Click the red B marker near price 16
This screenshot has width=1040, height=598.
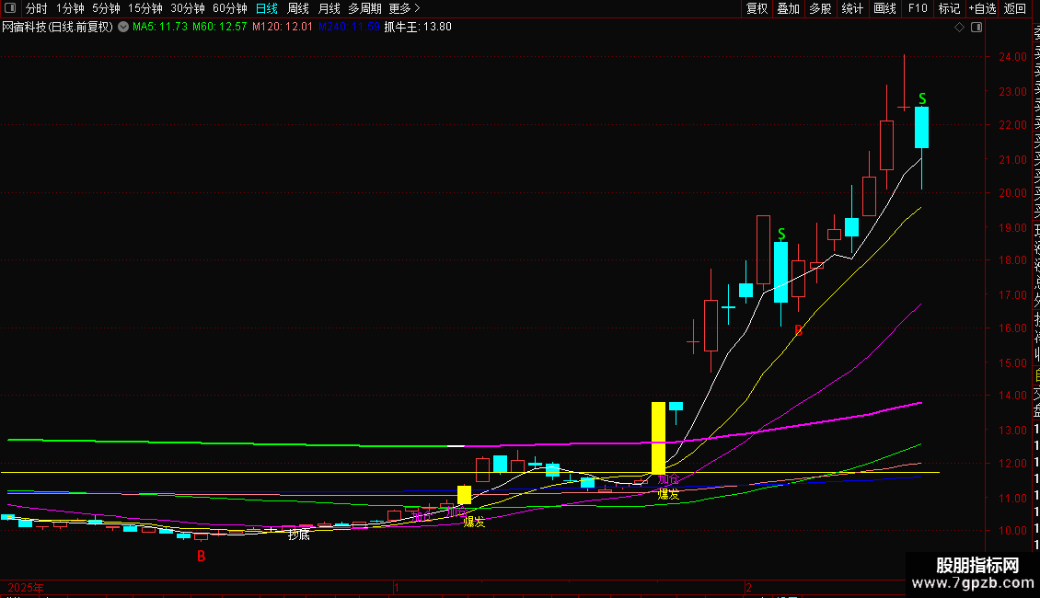799,330
